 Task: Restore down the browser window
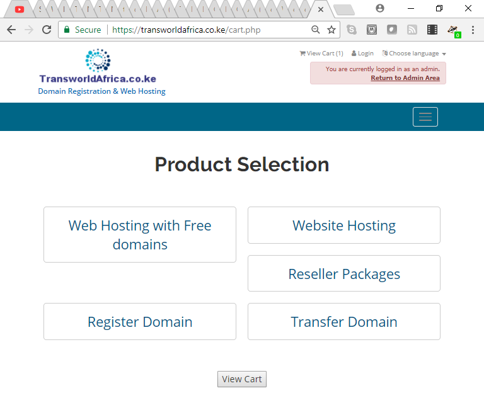point(439,8)
